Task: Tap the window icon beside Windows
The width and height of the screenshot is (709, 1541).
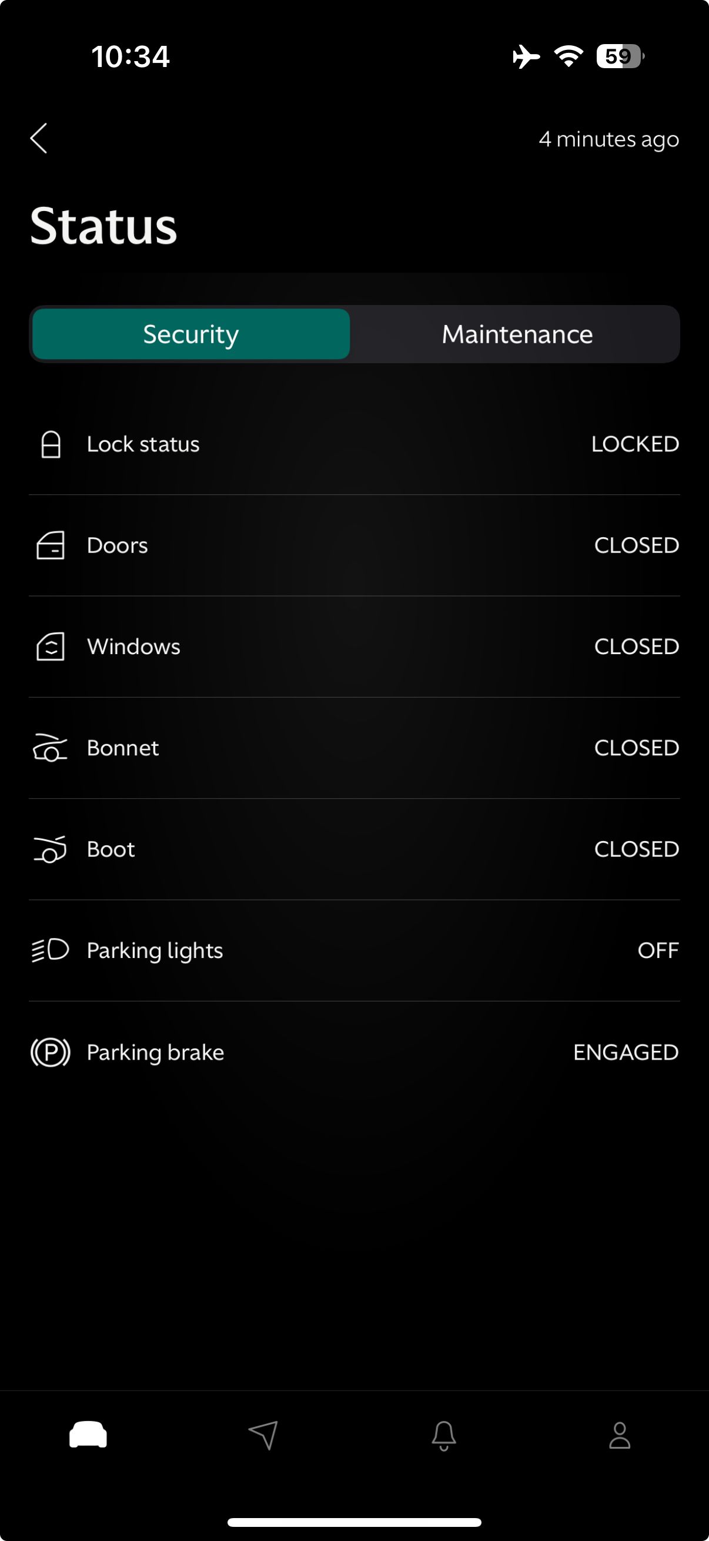Action: 50,646
